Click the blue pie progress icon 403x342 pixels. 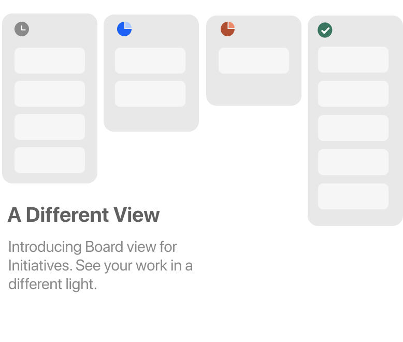coord(124,29)
